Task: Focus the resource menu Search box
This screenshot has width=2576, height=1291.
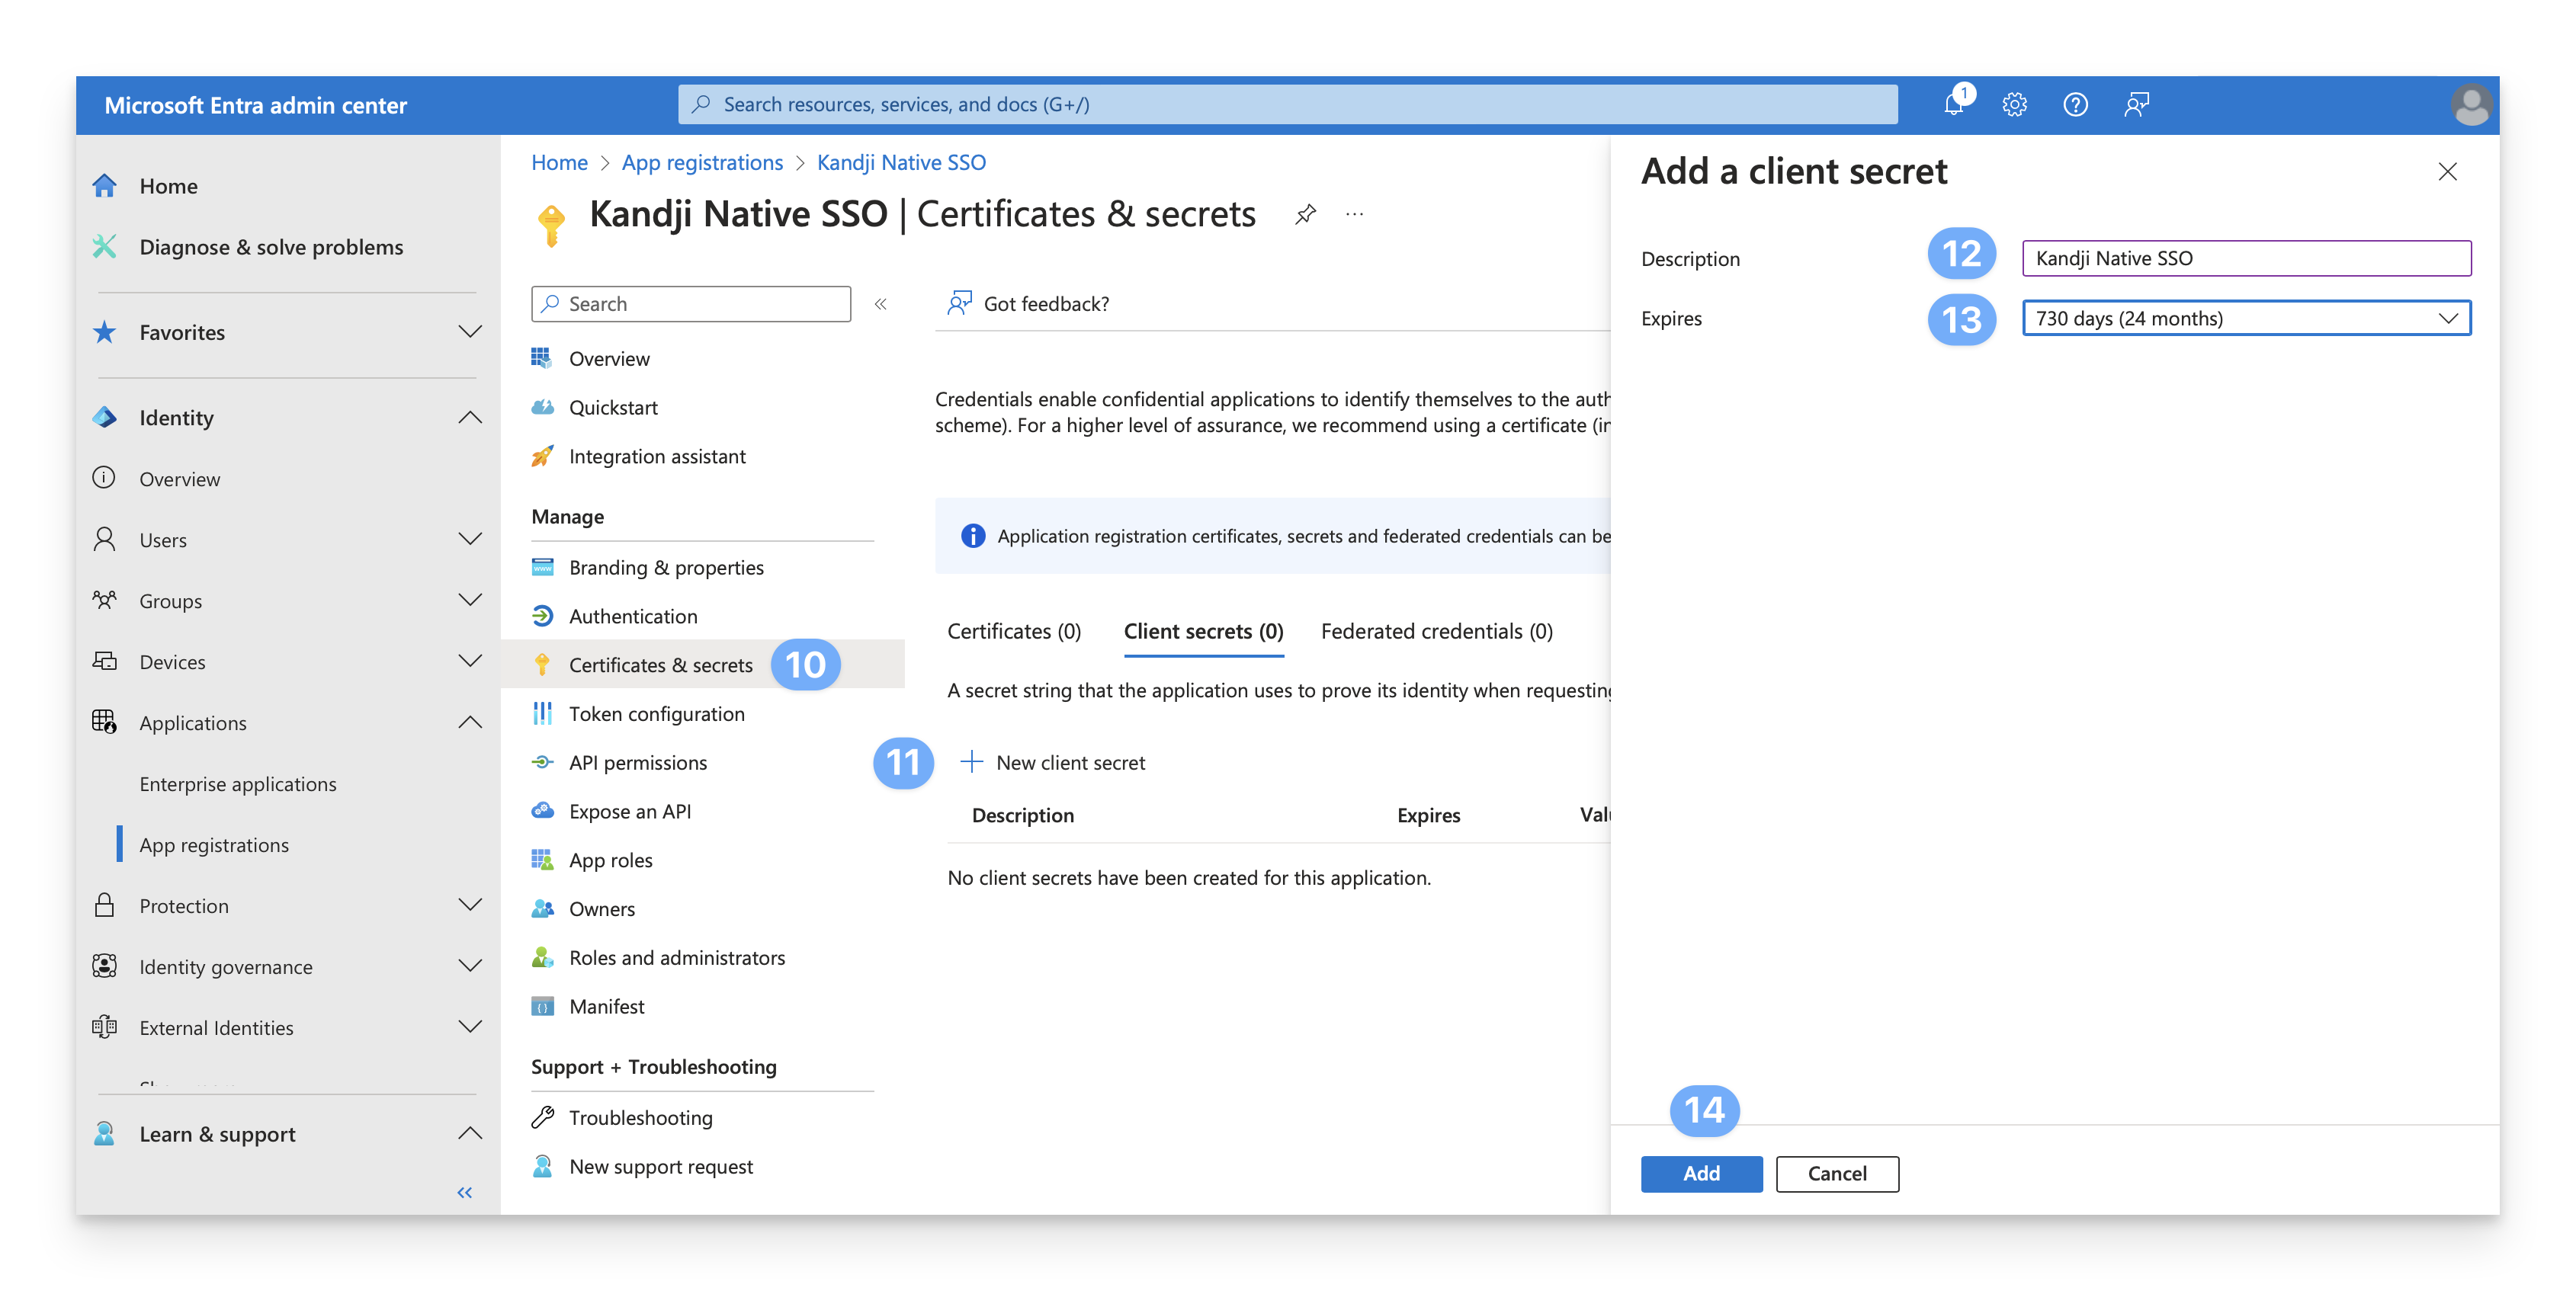Action: click(x=691, y=304)
